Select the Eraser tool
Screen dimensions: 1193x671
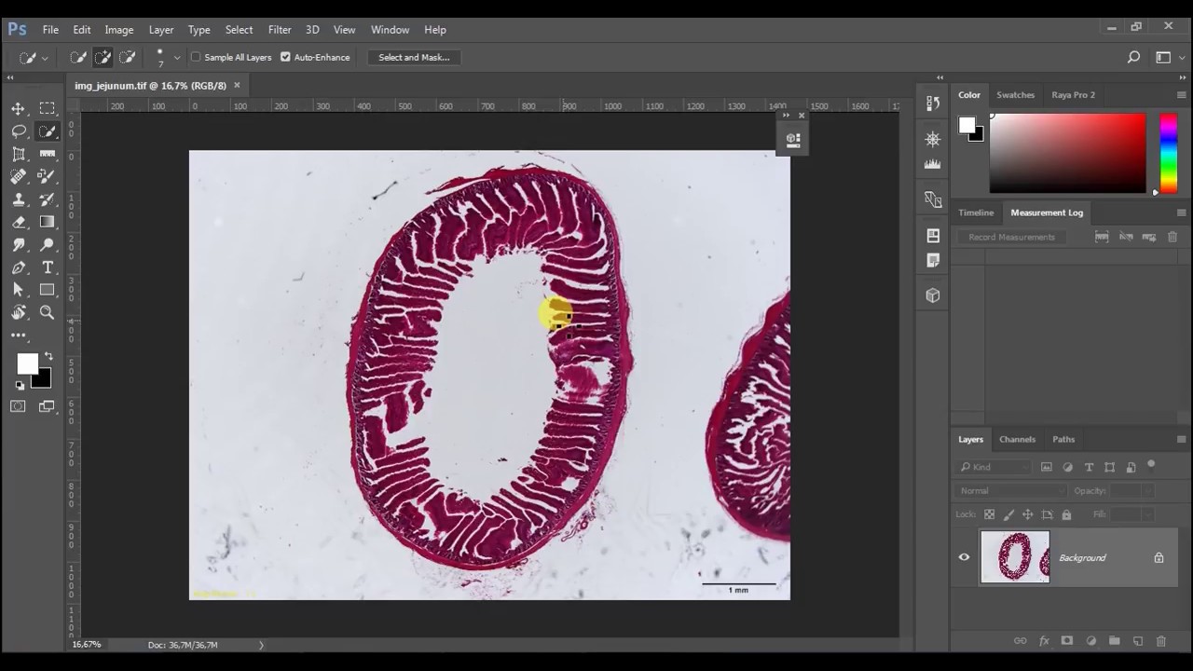point(19,222)
